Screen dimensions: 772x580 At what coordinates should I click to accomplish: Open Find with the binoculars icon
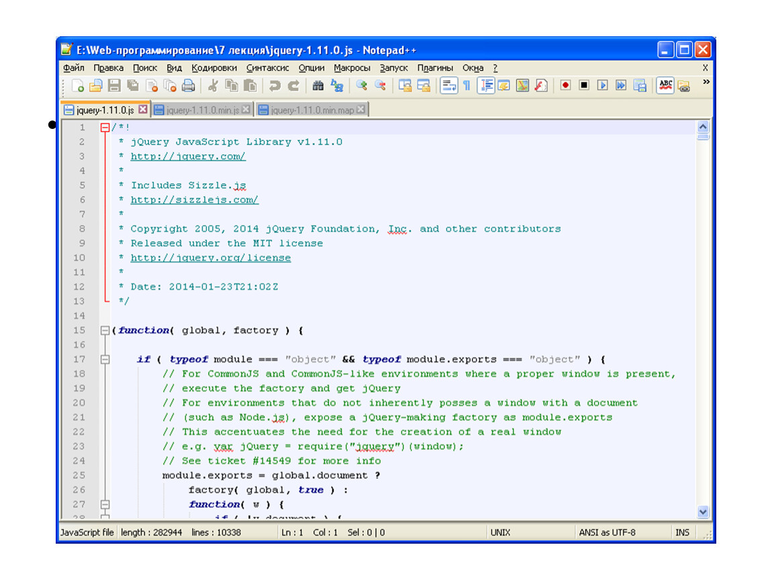pos(318,85)
